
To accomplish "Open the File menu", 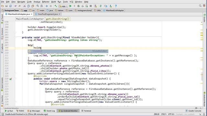I will pos(3,2).
